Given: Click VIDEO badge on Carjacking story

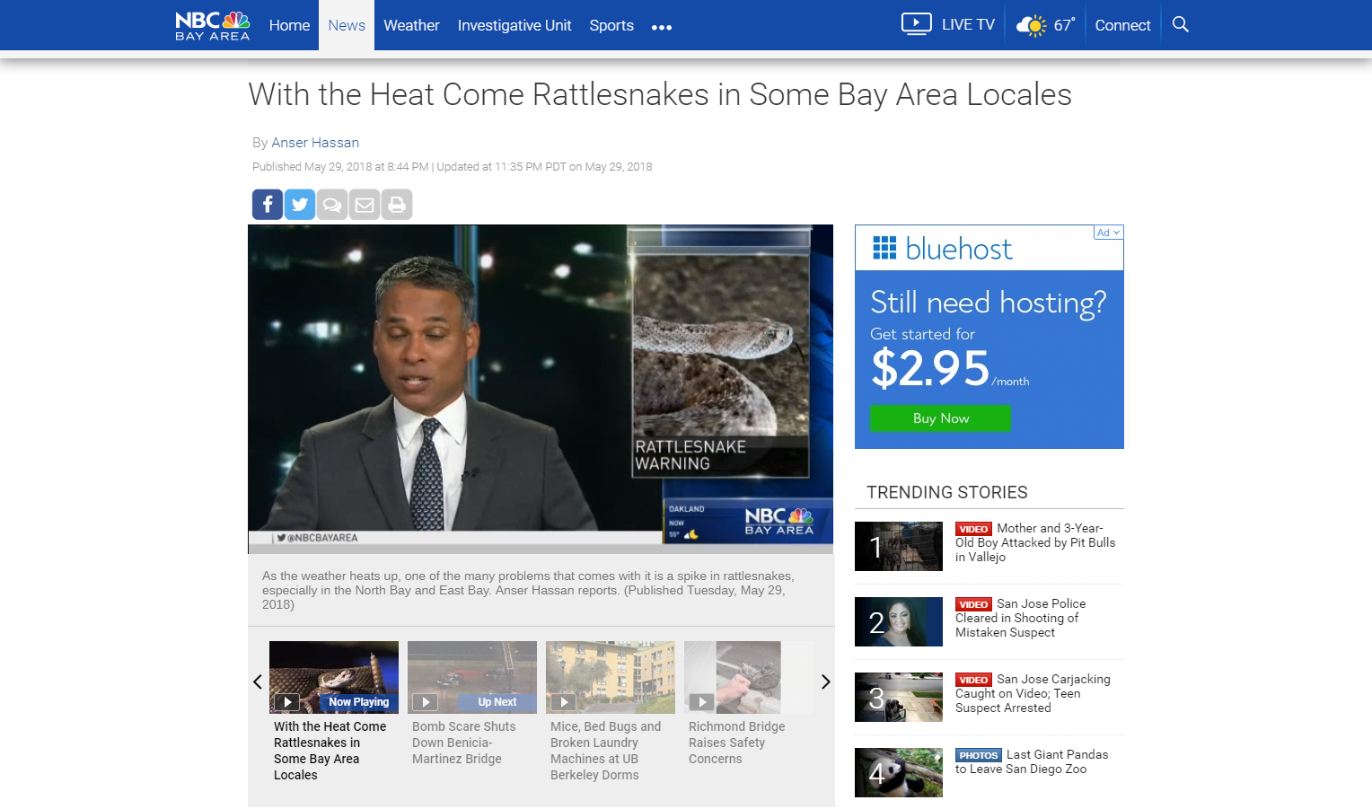Looking at the screenshot, I should 973,680.
